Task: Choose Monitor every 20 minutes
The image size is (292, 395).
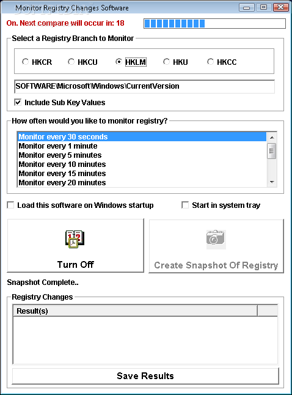Action: [x=142, y=182]
